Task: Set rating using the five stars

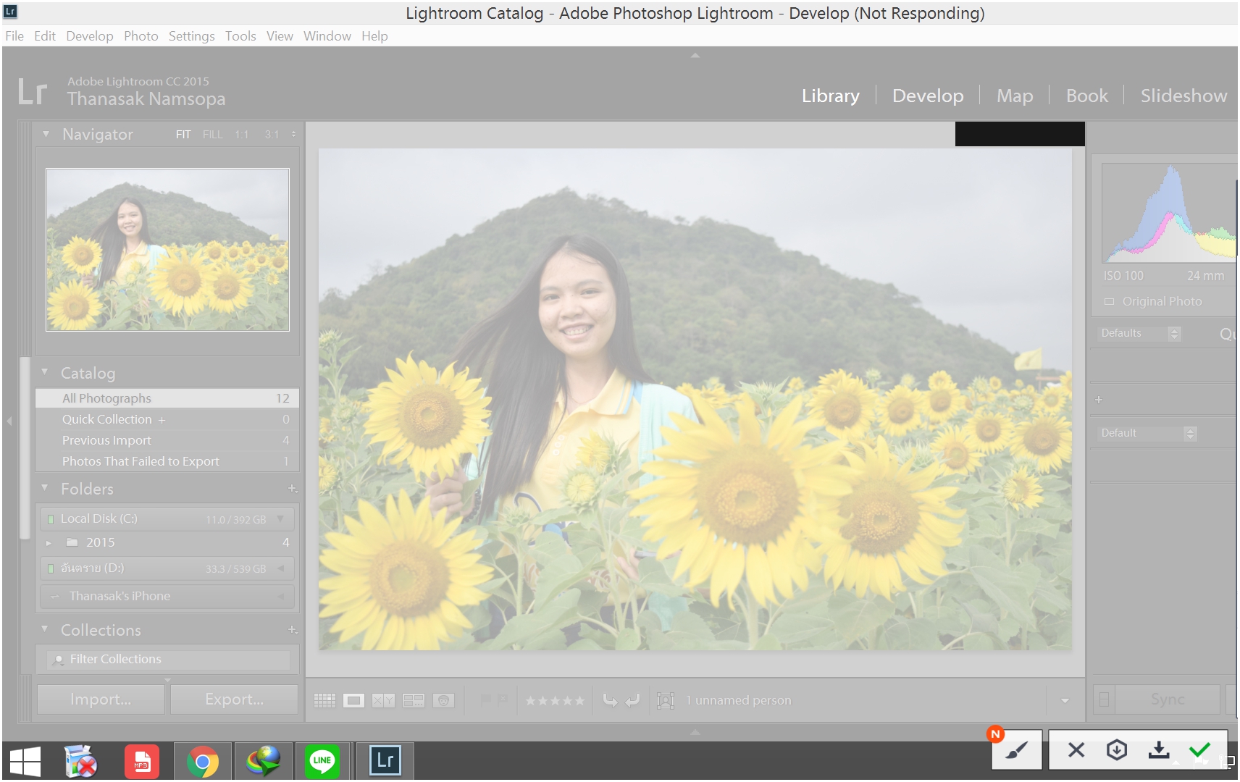Action: pyautogui.click(x=555, y=701)
